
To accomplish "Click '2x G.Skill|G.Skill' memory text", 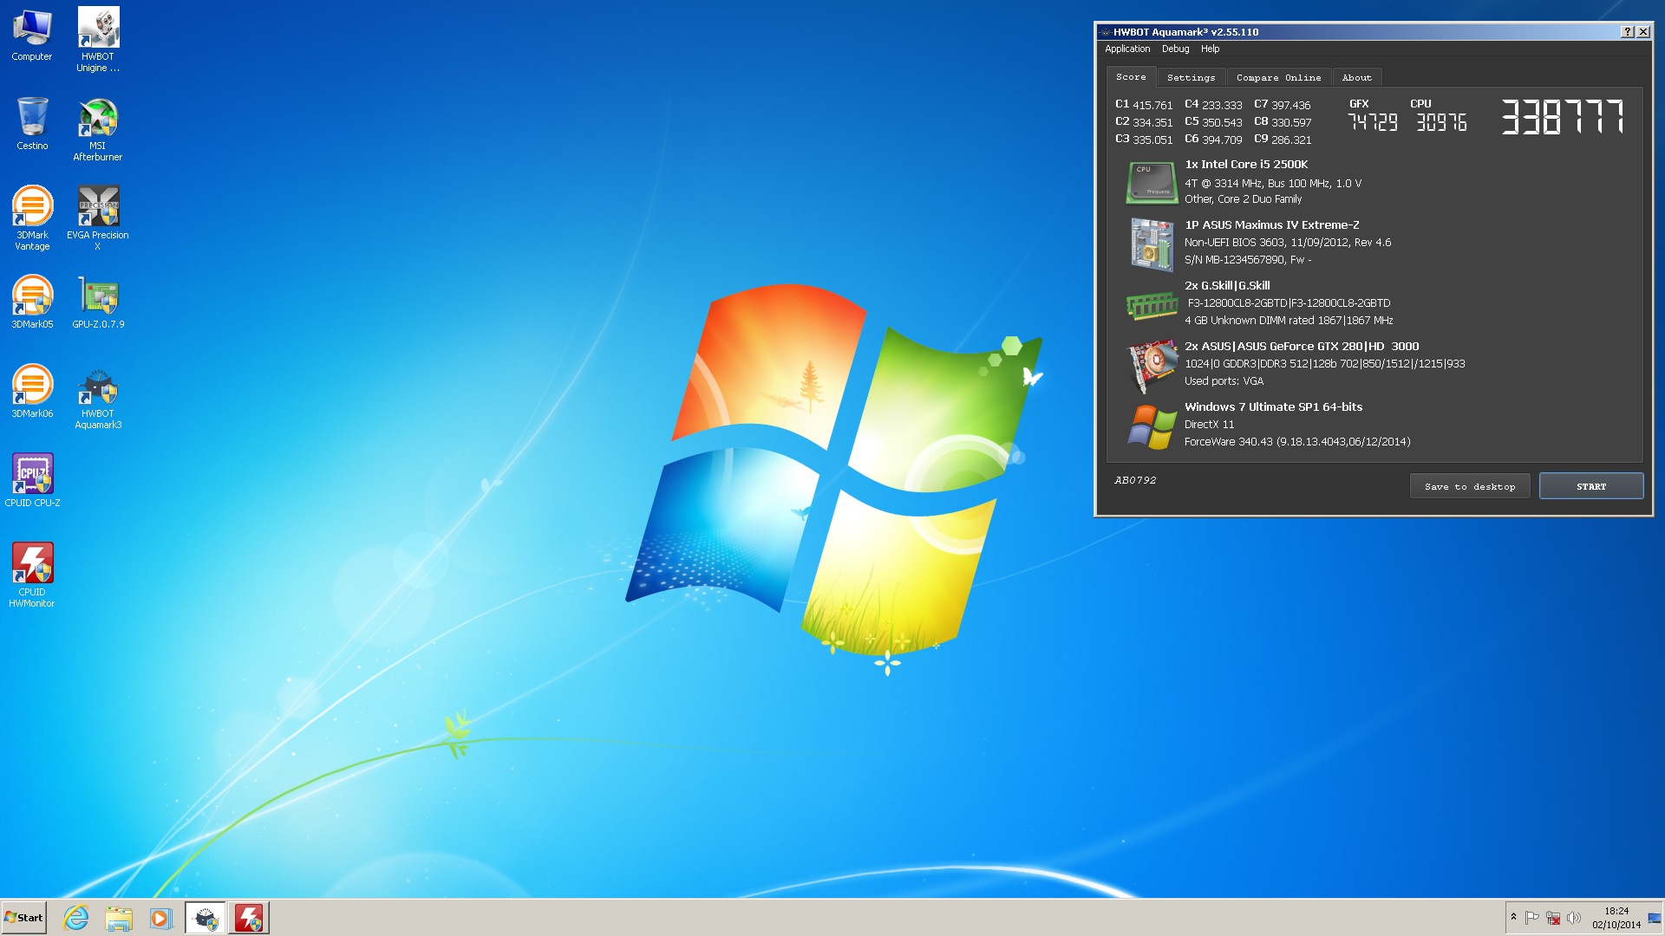I will [1227, 286].
